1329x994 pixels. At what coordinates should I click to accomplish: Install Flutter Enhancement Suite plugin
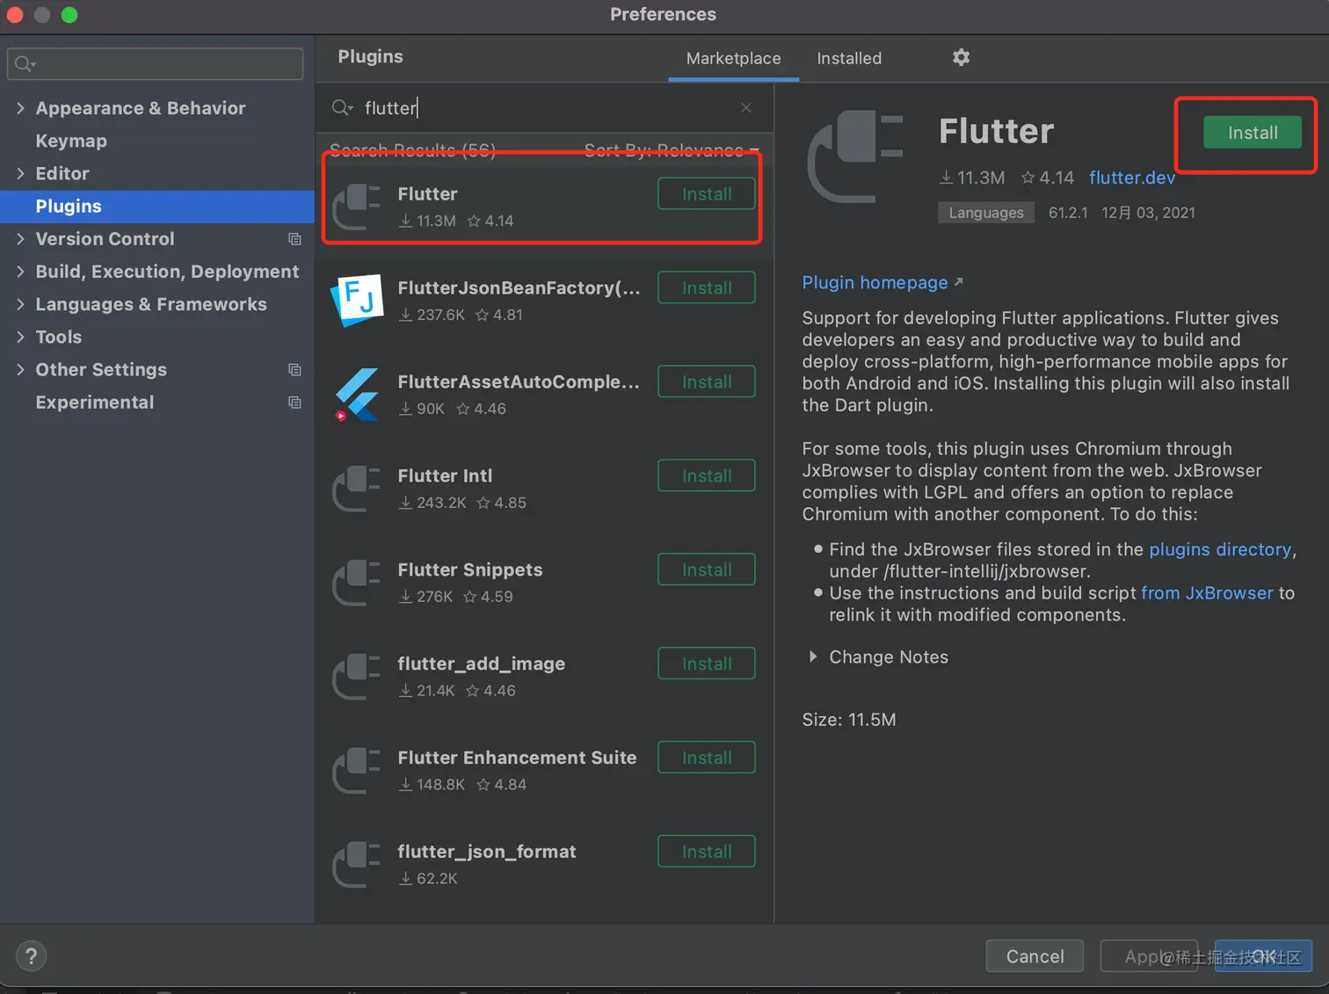[706, 758]
